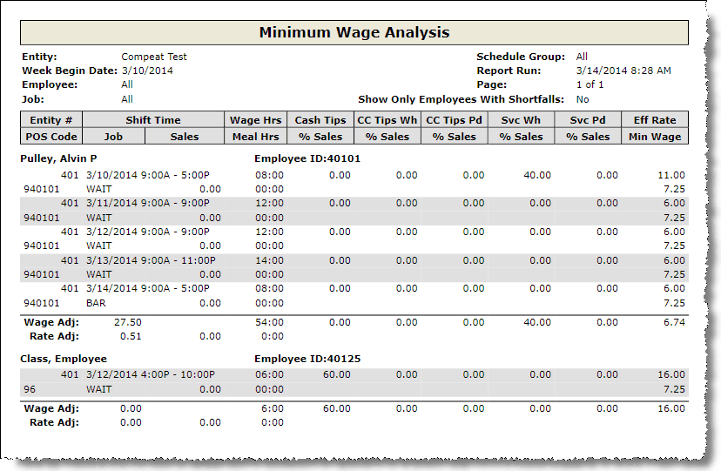The width and height of the screenshot is (721, 471).
Task: Click the 6.74 effective rate total
Action: [674, 322]
